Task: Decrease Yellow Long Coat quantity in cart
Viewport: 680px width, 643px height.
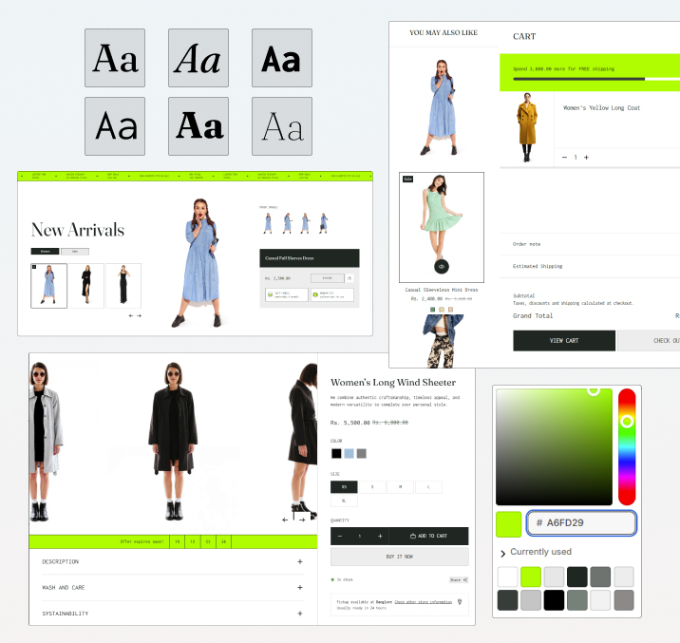Action: [x=564, y=157]
